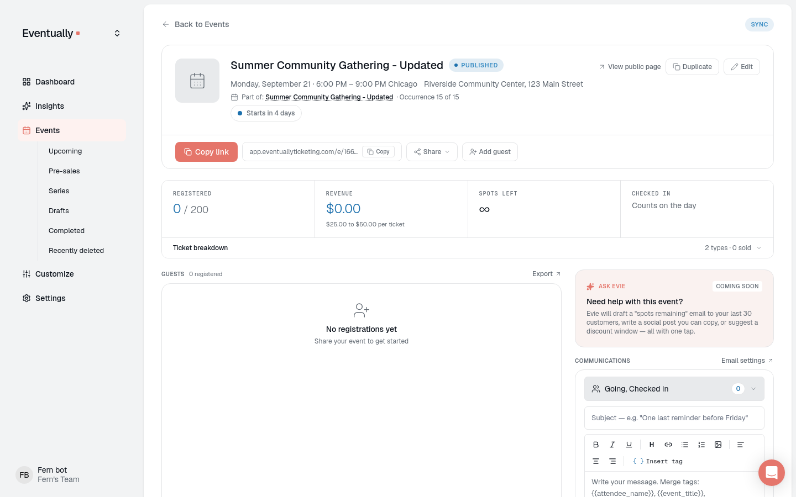
Task: Open Insights from sidebar
Action: [72, 106]
